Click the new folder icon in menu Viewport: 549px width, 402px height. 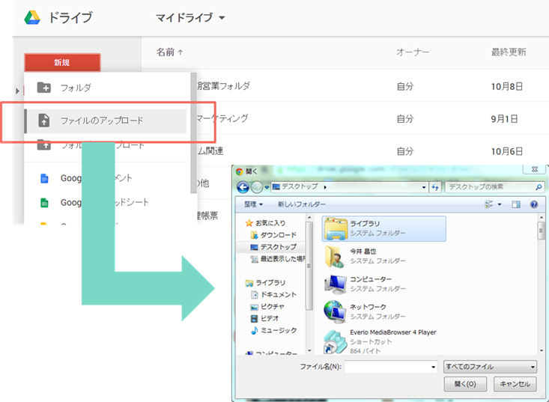tap(44, 88)
